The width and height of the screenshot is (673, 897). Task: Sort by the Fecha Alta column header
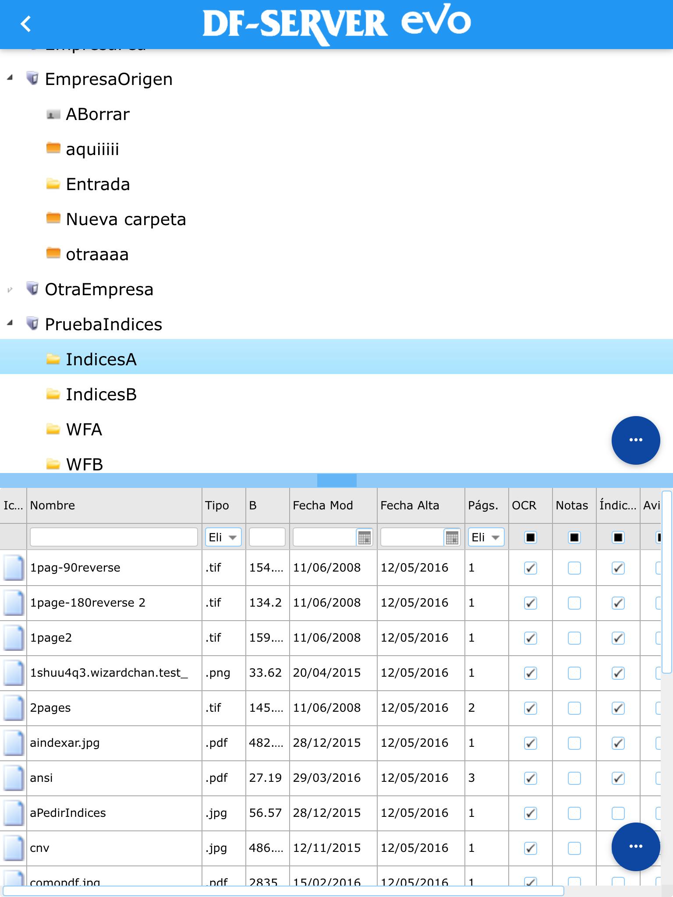[421, 505]
